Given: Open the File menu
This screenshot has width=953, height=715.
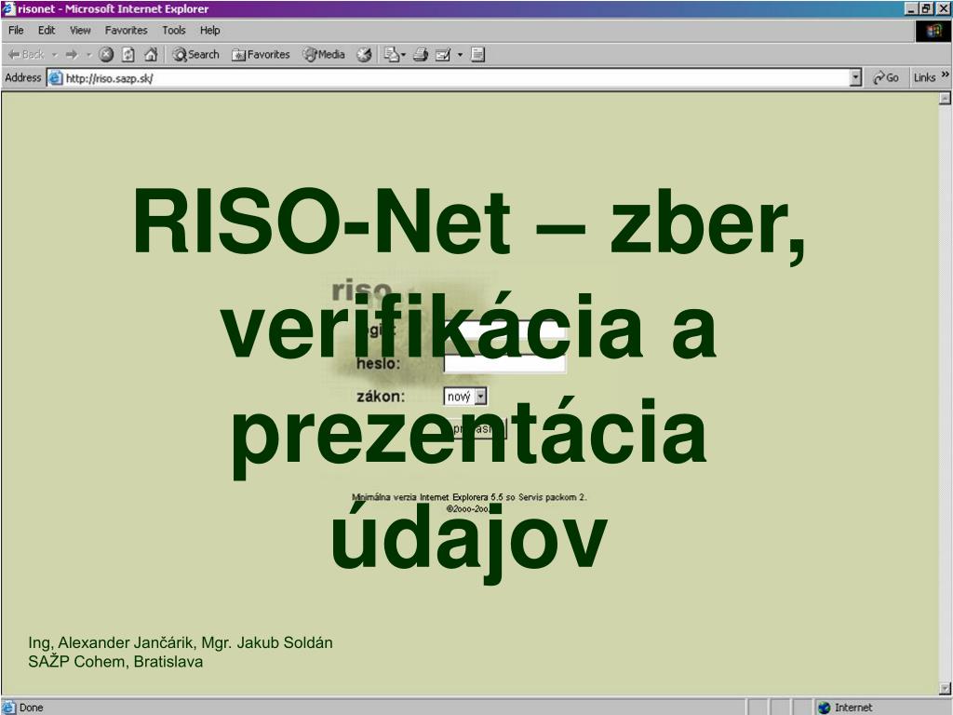Looking at the screenshot, I should click(16, 30).
